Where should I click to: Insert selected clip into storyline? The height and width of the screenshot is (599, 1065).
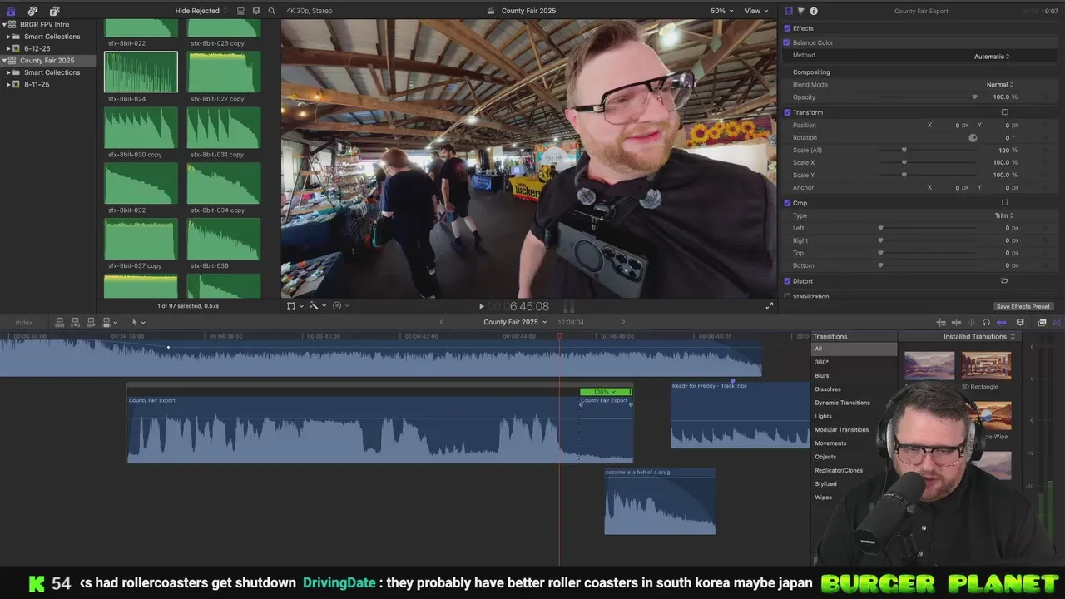75,322
